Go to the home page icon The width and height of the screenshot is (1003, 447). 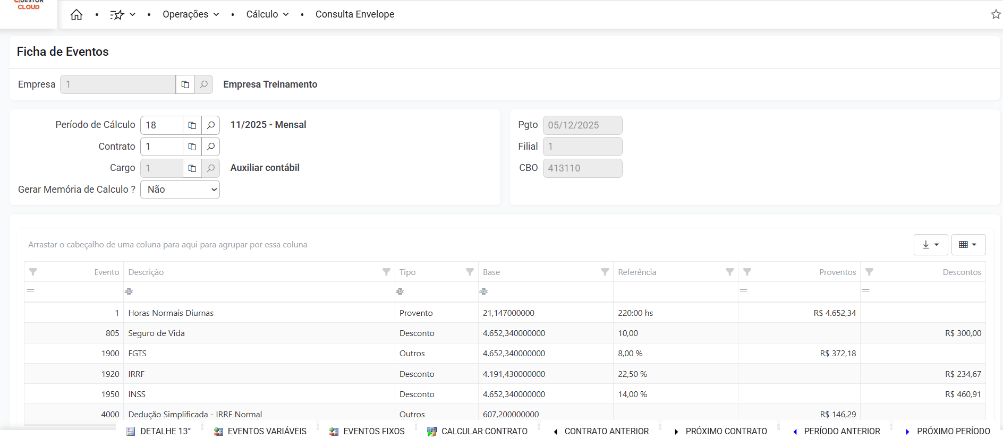coord(76,15)
